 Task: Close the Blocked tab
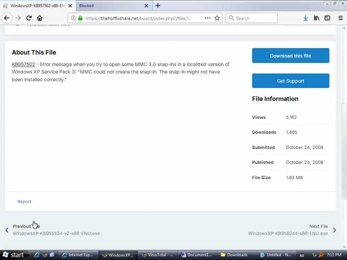(146, 6)
